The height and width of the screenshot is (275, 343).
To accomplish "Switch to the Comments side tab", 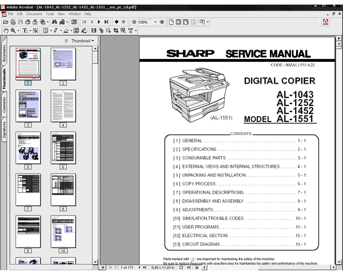I will [4, 105].
